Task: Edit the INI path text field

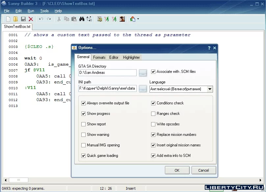Action: pos(107,88)
